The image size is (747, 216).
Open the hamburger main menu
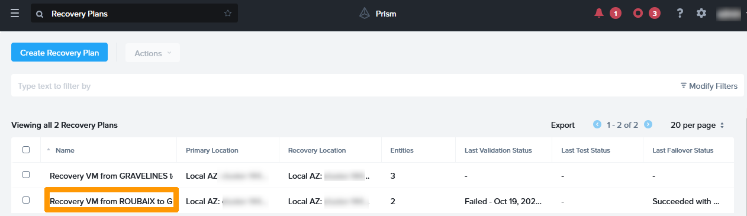(14, 13)
